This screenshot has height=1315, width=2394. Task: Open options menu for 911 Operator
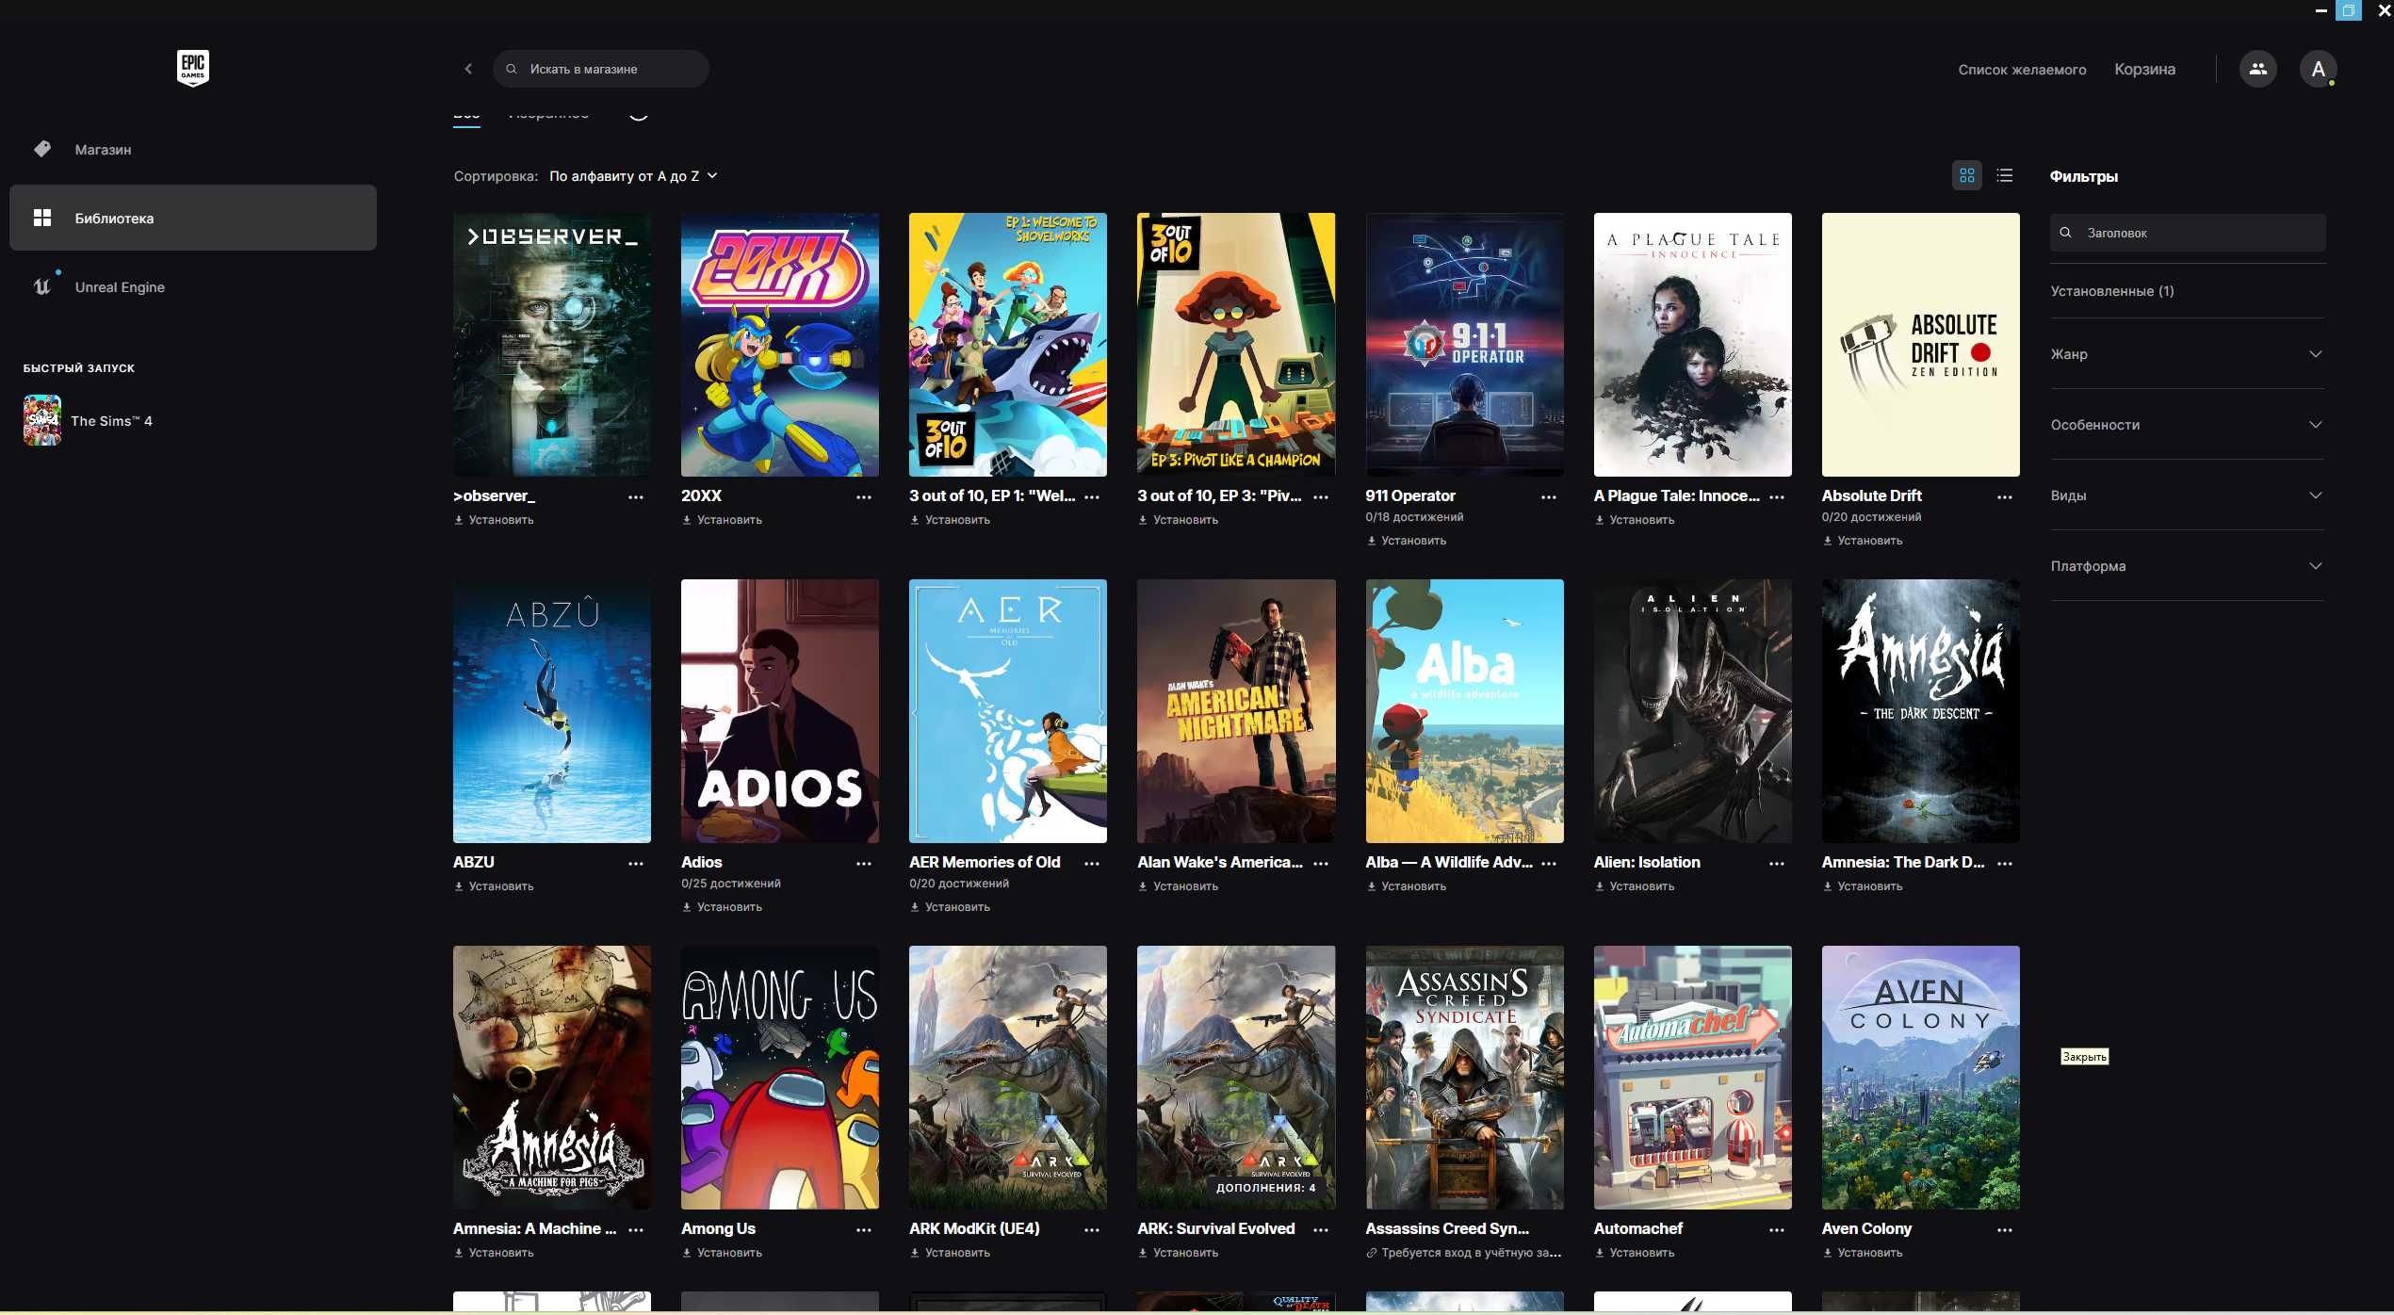click(1549, 496)
